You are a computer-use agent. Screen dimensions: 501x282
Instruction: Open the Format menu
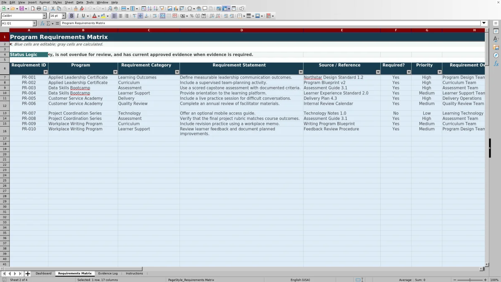tap(45, 2)
